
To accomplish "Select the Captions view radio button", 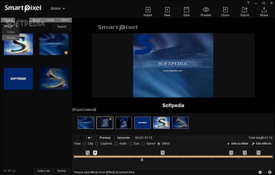I will pos(97,144).
